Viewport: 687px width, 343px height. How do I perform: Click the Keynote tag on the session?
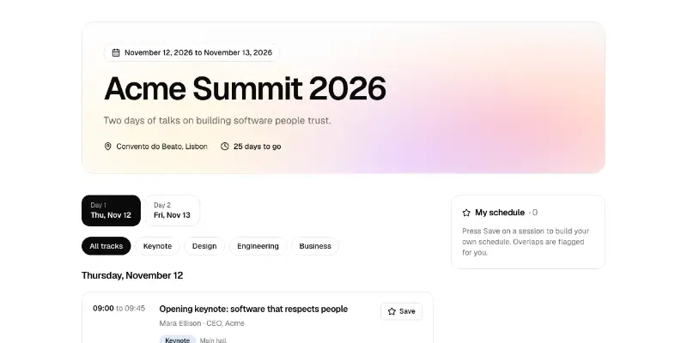pos(178,340)
